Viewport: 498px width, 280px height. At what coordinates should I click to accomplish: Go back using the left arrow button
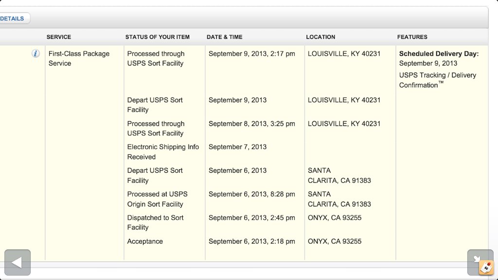pyautogui.click(x=18, y=262)
